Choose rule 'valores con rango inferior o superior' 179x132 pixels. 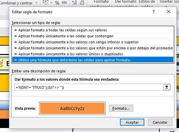[93, 42]
